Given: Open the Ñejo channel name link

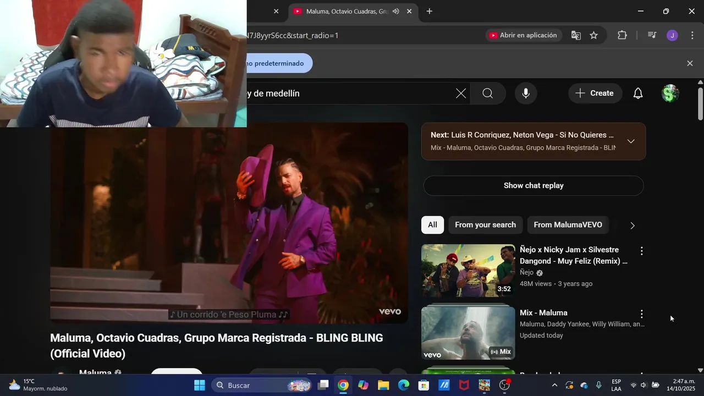Looking at the screenshot, I should coord(527,272).
